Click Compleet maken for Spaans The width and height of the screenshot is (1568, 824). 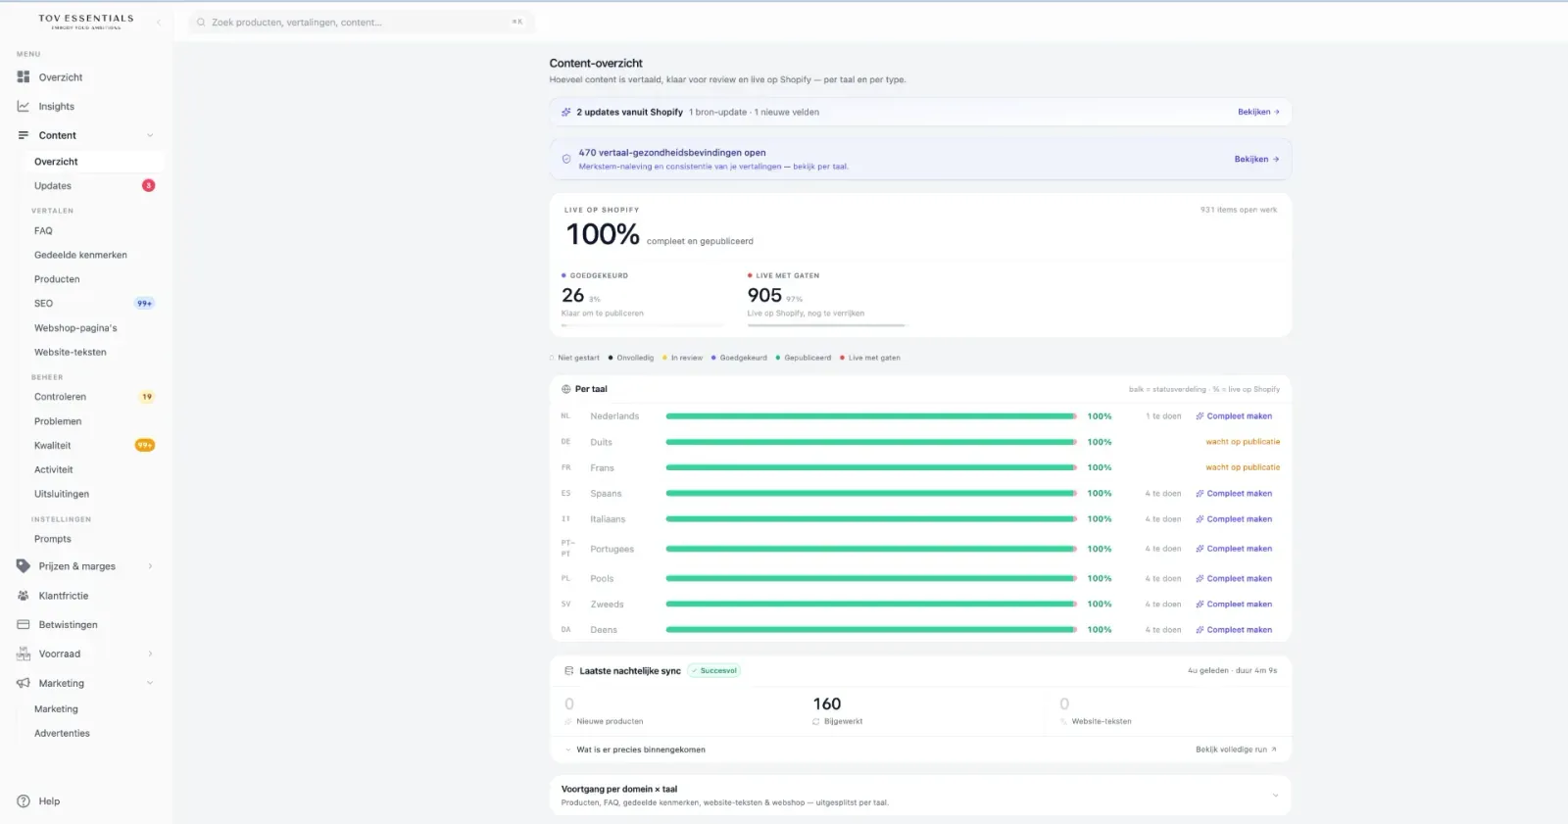1234,494
